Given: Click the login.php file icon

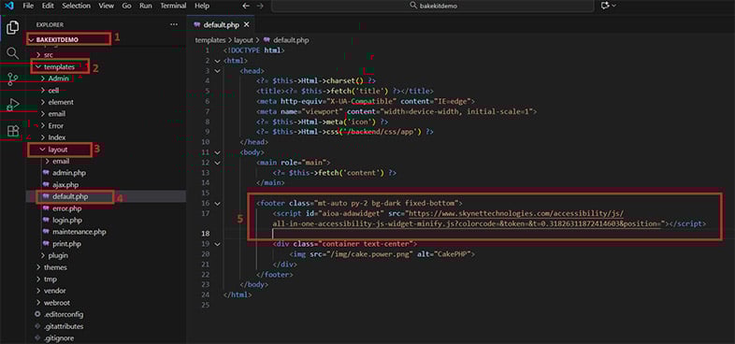Looking at the screenshot, I should point(46,221).
